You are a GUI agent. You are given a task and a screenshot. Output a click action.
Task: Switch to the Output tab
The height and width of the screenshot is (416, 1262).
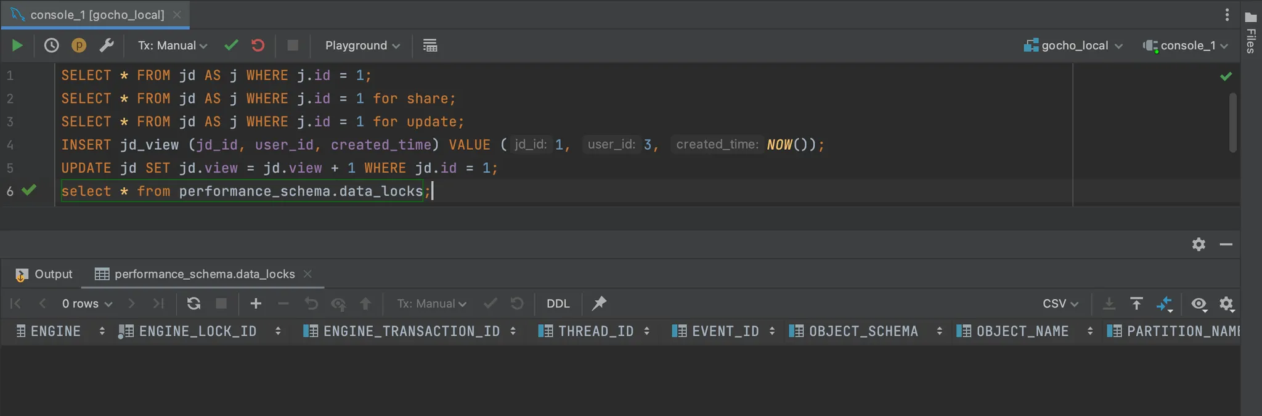[x=44, y=274]
